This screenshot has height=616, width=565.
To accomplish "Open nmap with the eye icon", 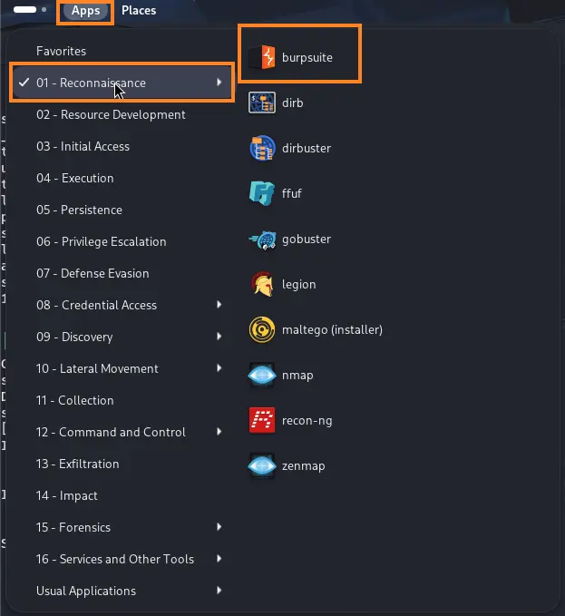I will [262, 375].
